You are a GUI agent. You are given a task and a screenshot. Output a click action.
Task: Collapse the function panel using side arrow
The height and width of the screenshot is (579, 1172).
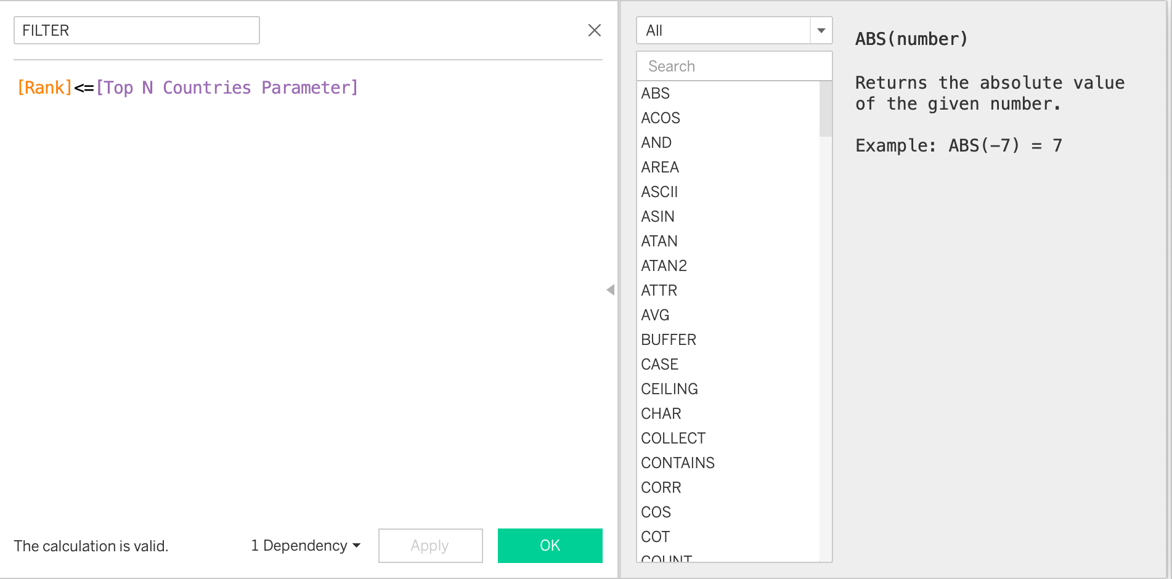(x=610, y=289)
